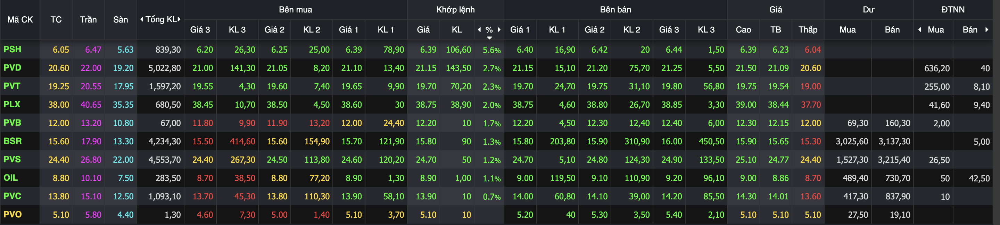Sort by TC reference price header
The image size is (1000, 225).
[x=56, y=20]
